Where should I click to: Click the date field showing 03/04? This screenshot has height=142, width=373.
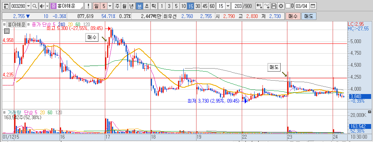pyautogui.click(x=302, y=6)
